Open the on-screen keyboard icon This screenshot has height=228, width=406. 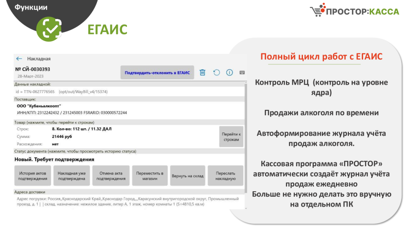tap(242, 73)
